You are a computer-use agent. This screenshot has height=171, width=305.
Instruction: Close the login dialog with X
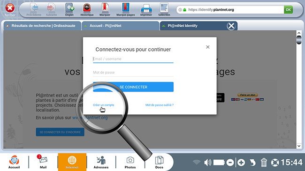(208, 47)
